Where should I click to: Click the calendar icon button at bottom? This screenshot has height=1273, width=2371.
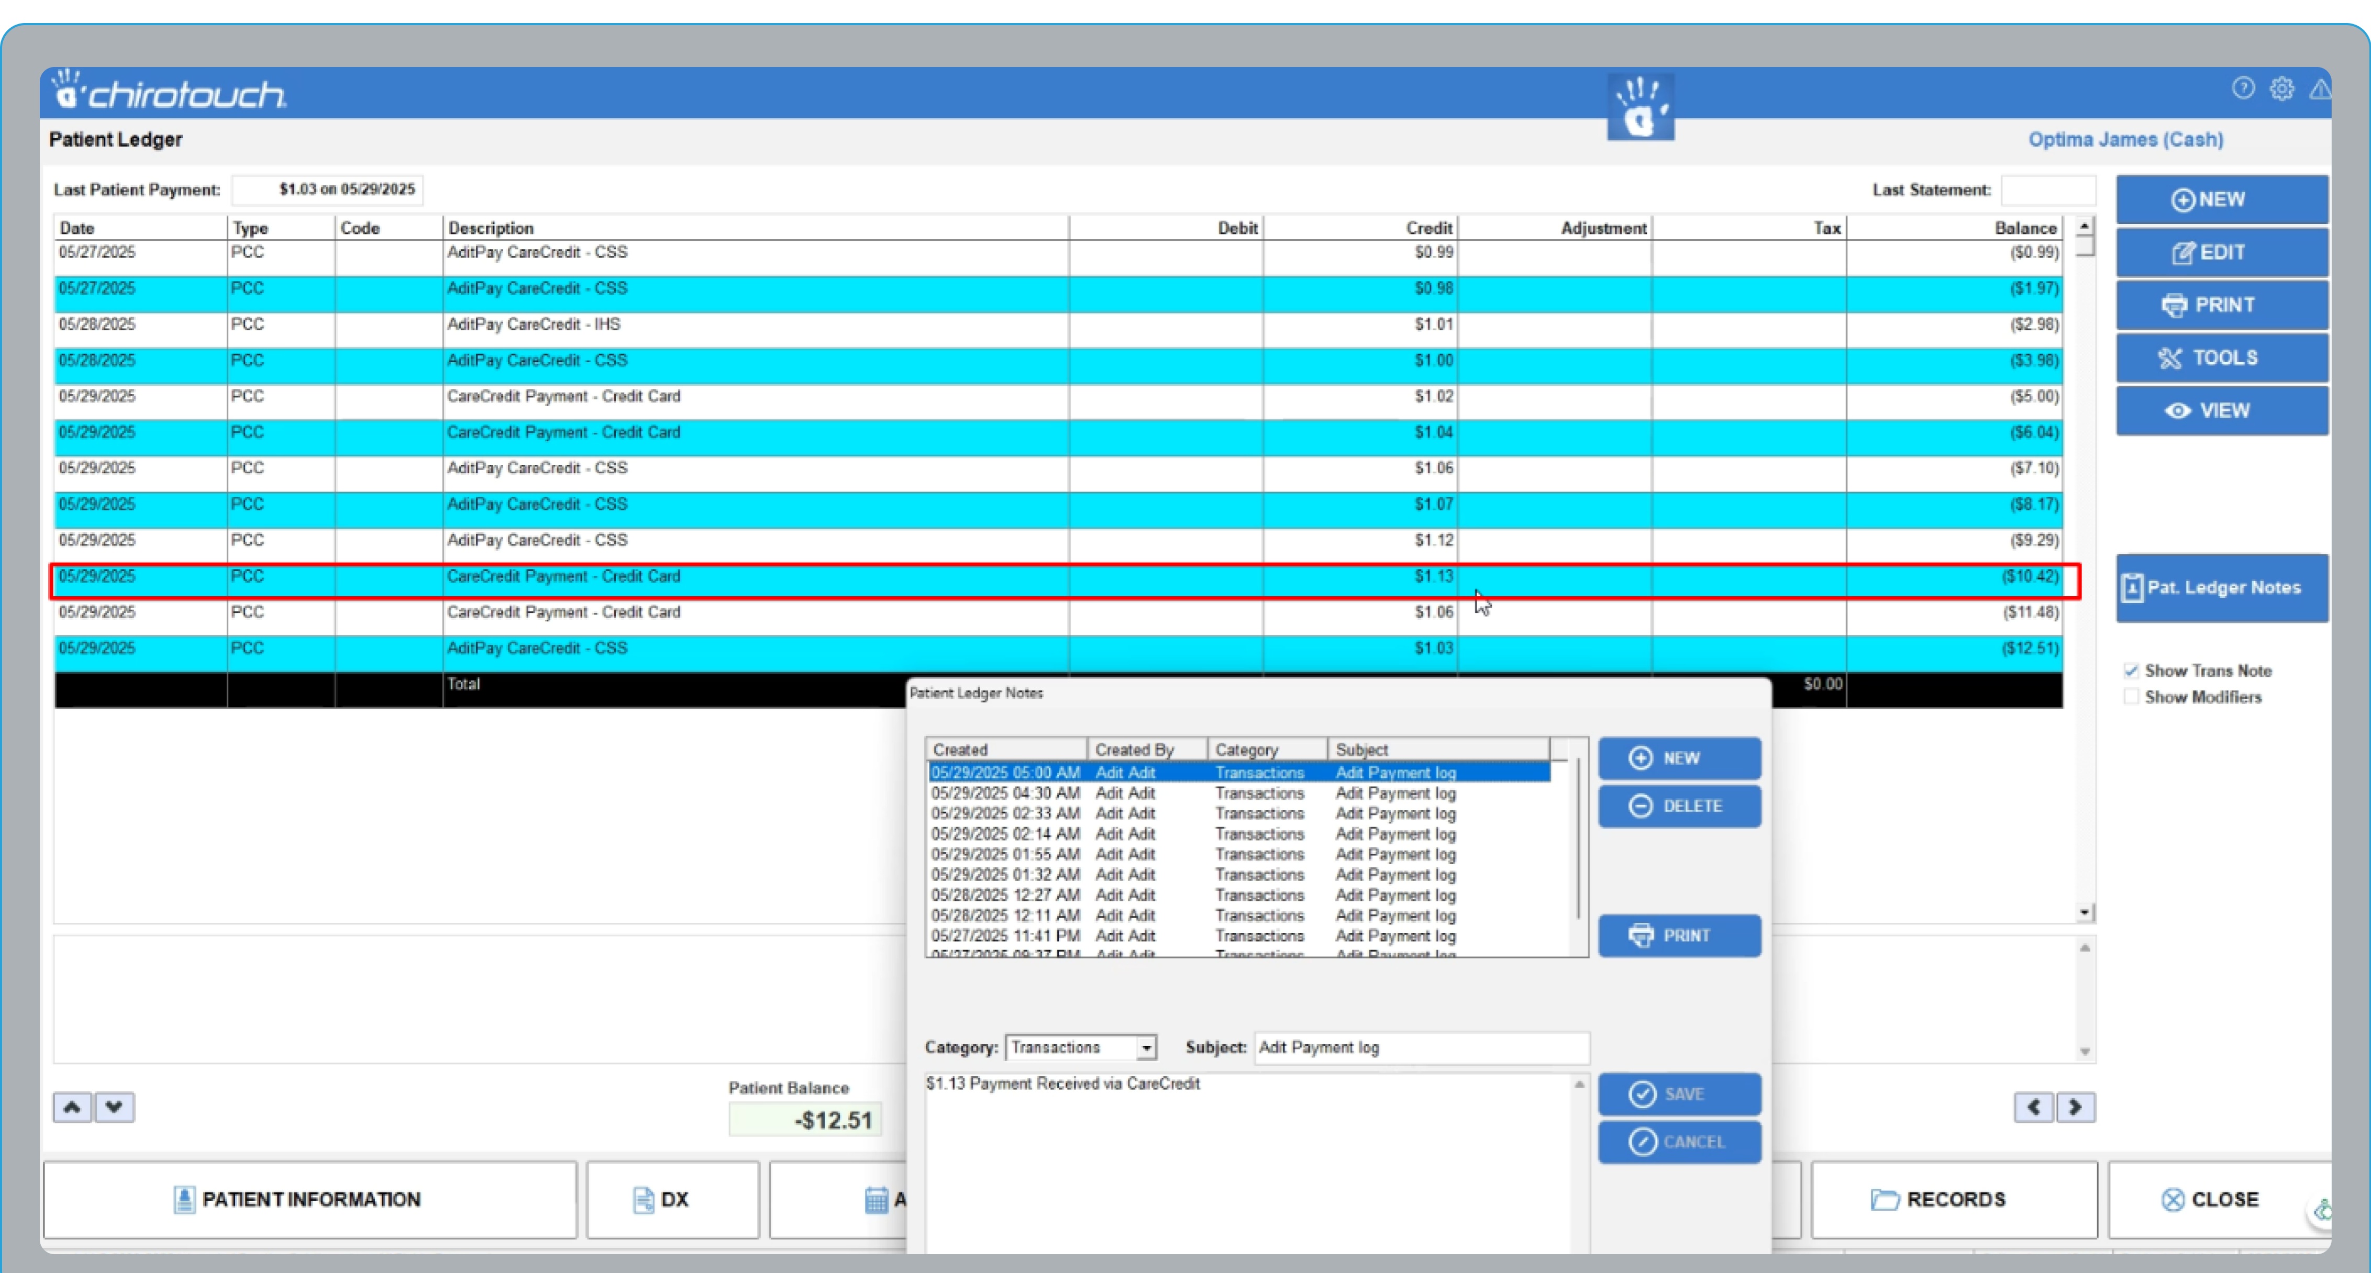tap(876, 1199)
